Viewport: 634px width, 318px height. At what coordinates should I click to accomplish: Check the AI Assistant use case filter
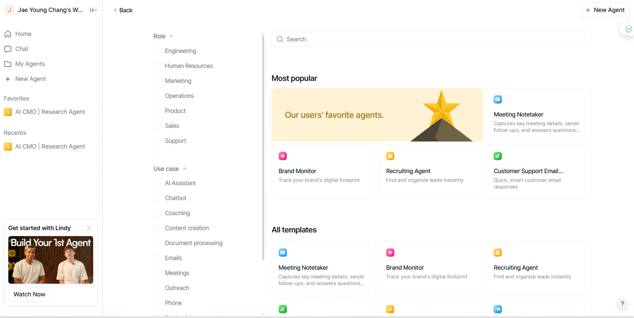(x=157, y=183)
